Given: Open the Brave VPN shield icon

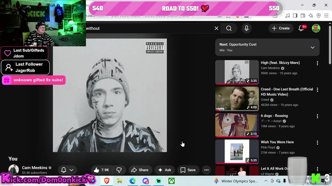Looking at the screenshot, I should point(319,16).
